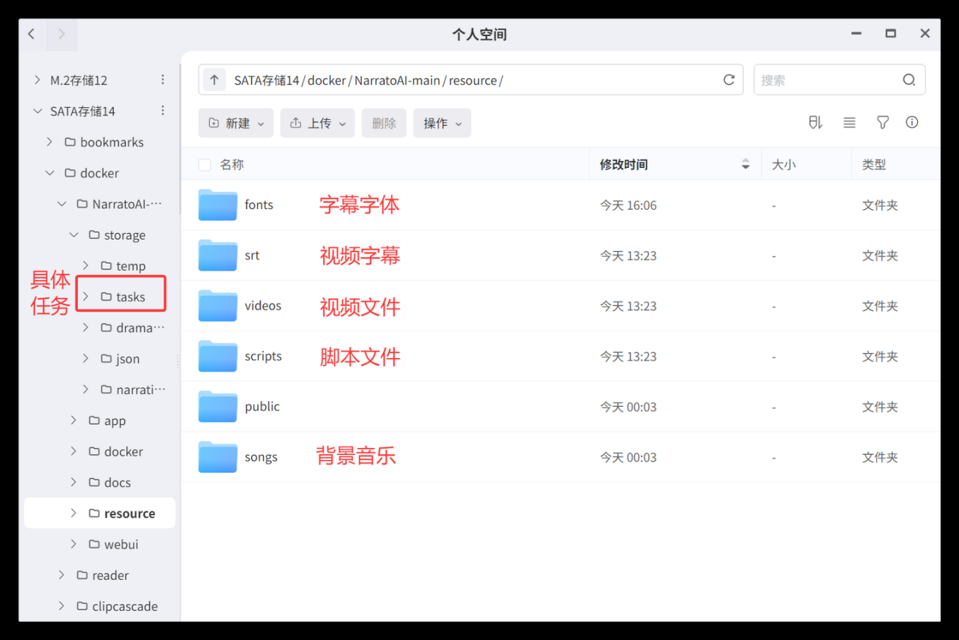Open the filter funnel icon
This screenshot has width=959, height=640.
pyautogui.click(x=883, y=123)
